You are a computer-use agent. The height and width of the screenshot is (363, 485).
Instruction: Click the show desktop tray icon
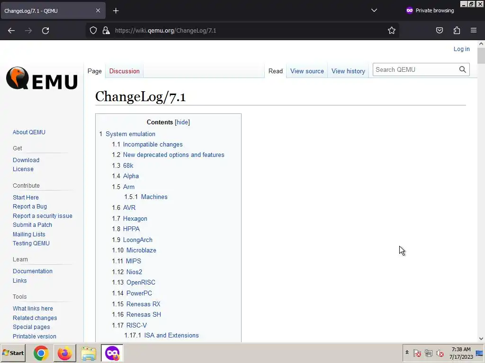click(480, 353)
